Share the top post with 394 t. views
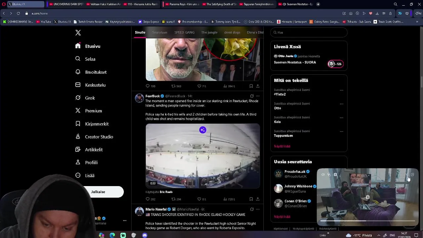423x238 pixels. tap(258, 86)
